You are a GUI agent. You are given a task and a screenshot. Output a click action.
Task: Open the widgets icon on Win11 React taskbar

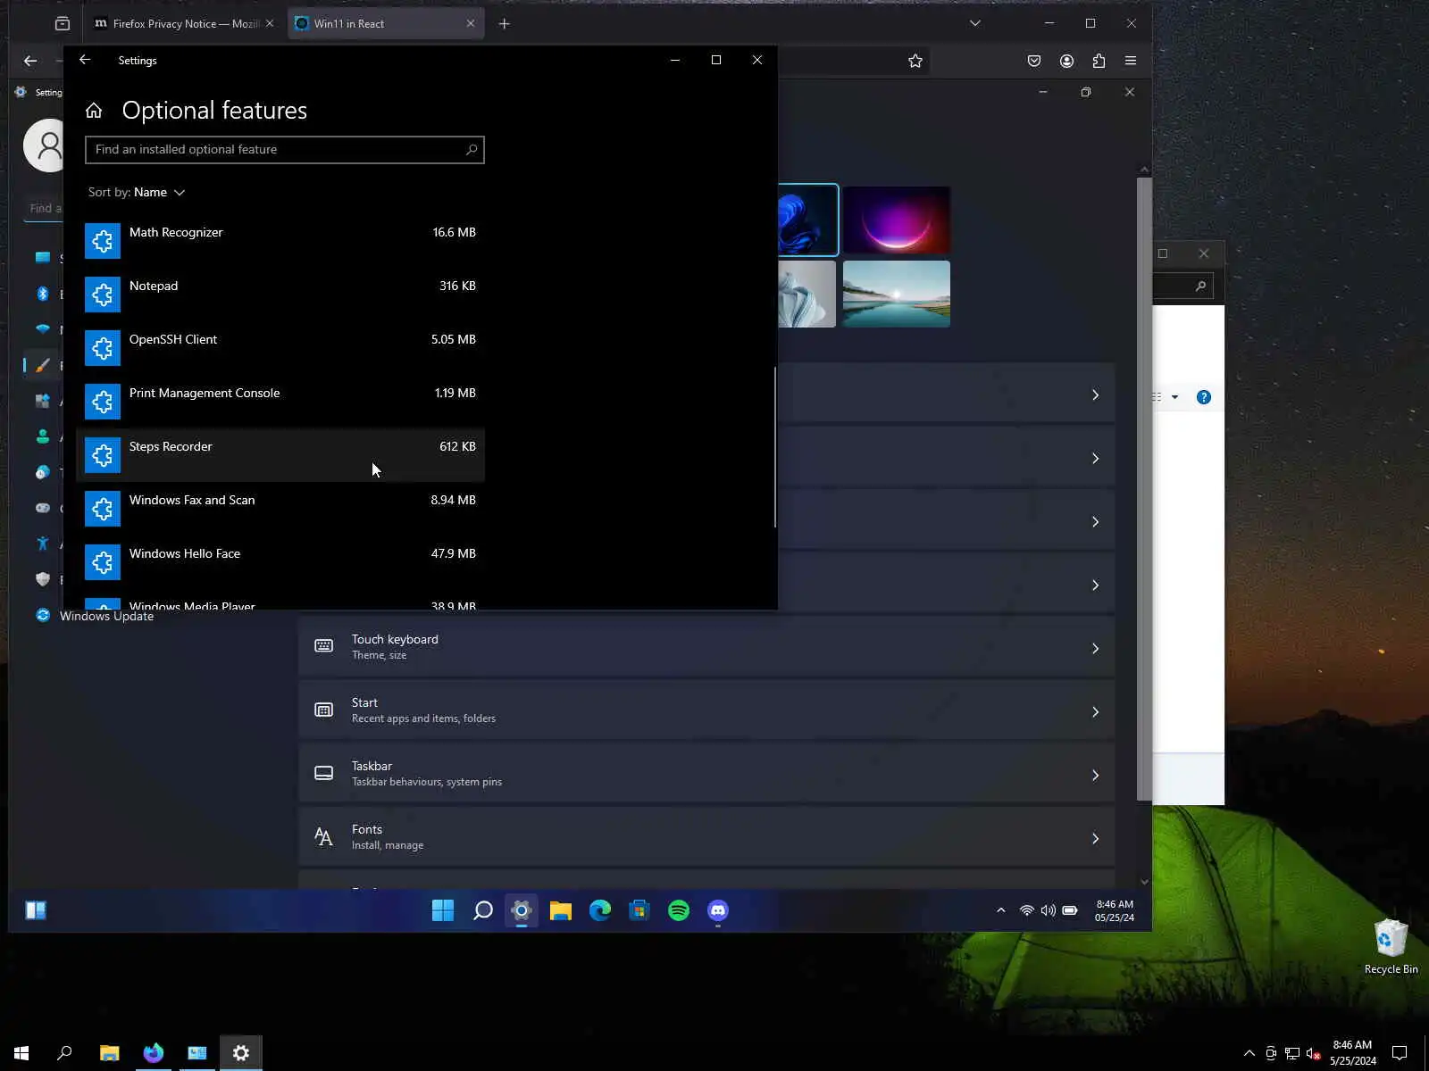[x=36, y=910]
